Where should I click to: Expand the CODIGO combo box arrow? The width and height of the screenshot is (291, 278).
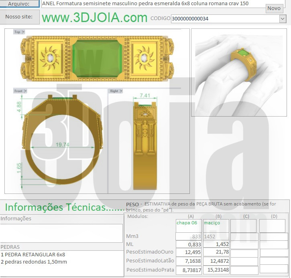pos(283,19)
